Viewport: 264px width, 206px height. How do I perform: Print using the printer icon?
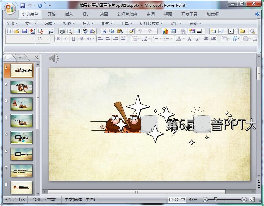coord(62,31)
